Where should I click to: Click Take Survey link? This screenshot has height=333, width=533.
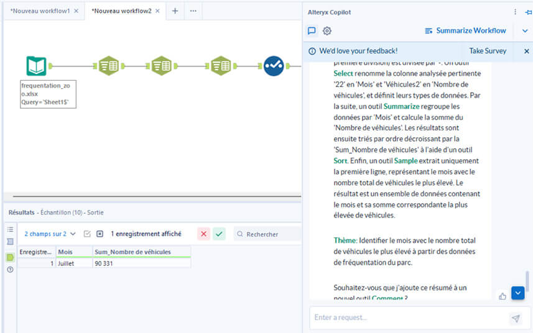tap(488, 51)
